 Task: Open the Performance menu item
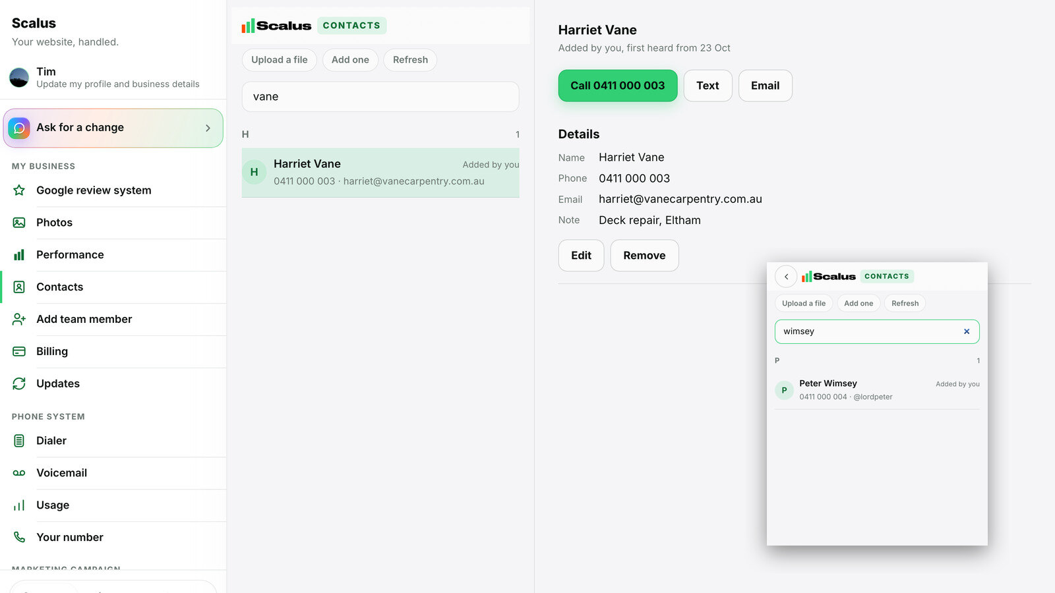click(113, 255)
